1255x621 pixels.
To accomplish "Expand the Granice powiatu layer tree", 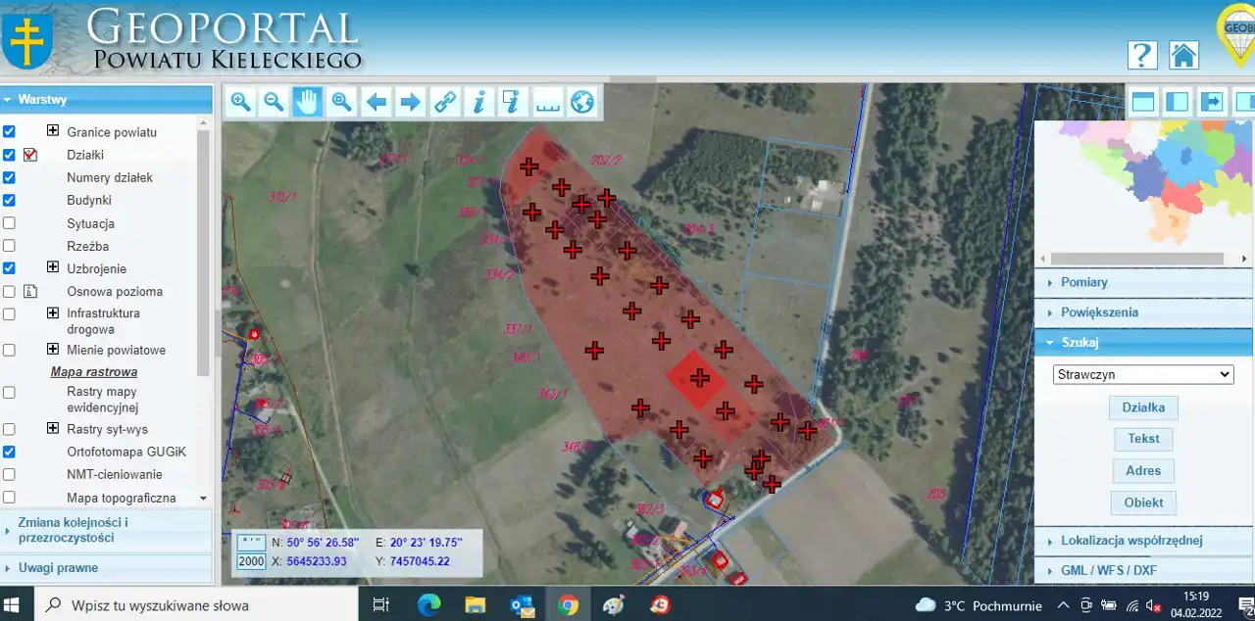I will 53,131.
